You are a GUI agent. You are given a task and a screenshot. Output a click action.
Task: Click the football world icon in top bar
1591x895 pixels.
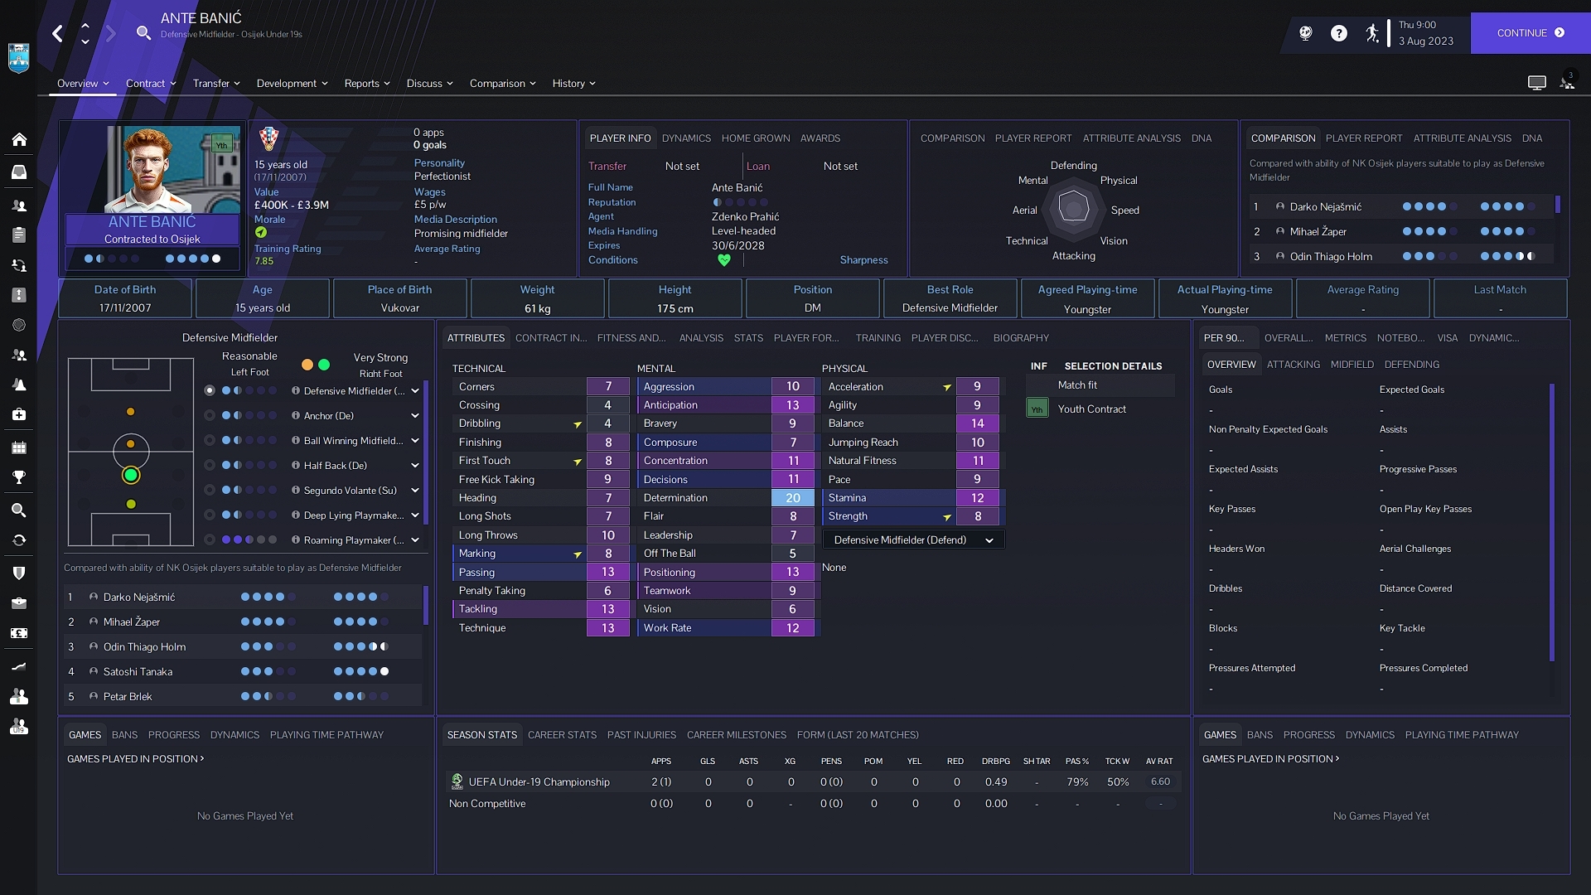tap(1306, 33)
